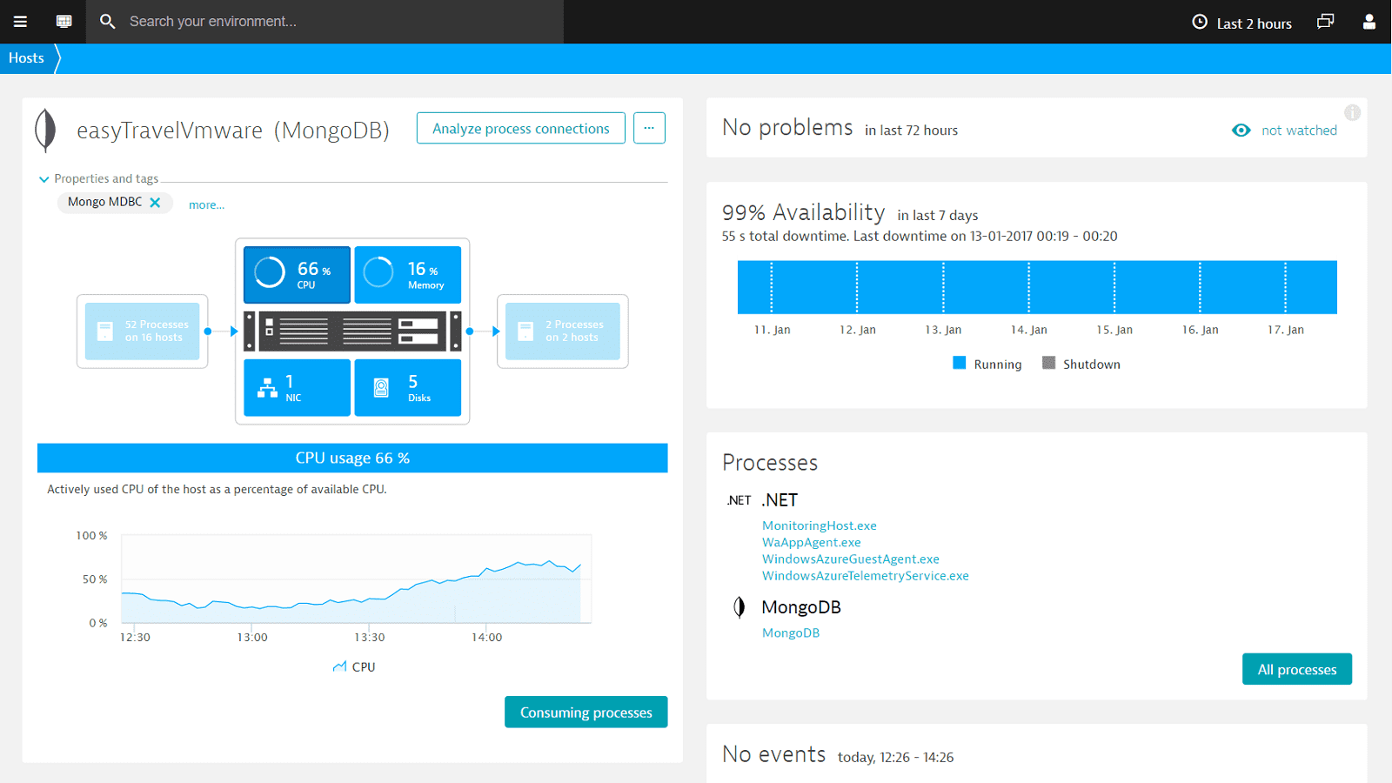Select the 1 NIC tile
The height and width of the screenshot is (783, 1392).
(297, 388)
